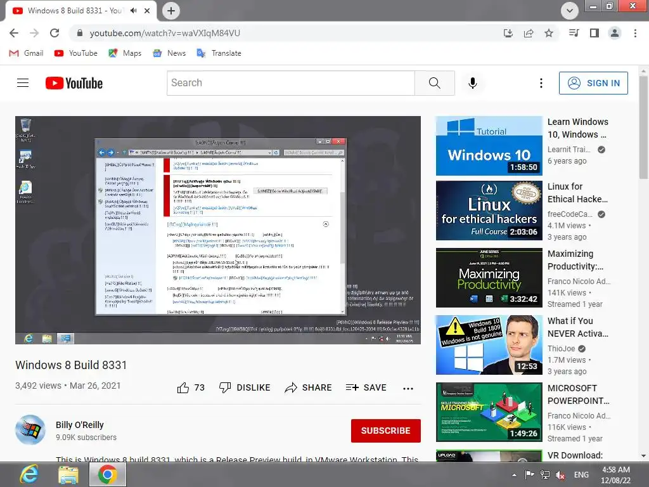This screenshot has width=649, height=487.
Task: Open the media controls icon in Chrome toolbar
Action: pyautogui.click(x=574, y=33)
